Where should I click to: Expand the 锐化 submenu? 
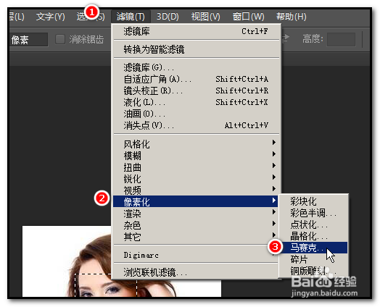[196, 179]
